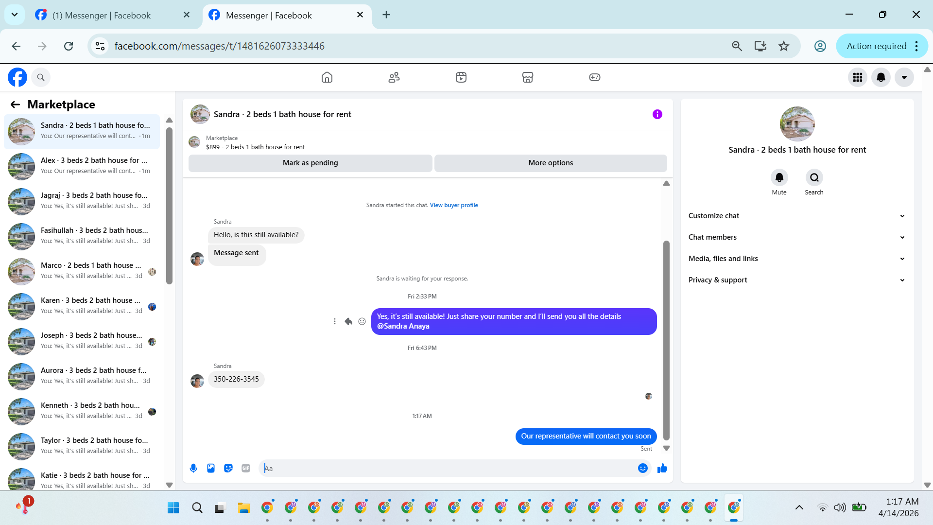Click reply arrow on sent message
This screenshot has width=933, height=525.
tap(348, 321)
